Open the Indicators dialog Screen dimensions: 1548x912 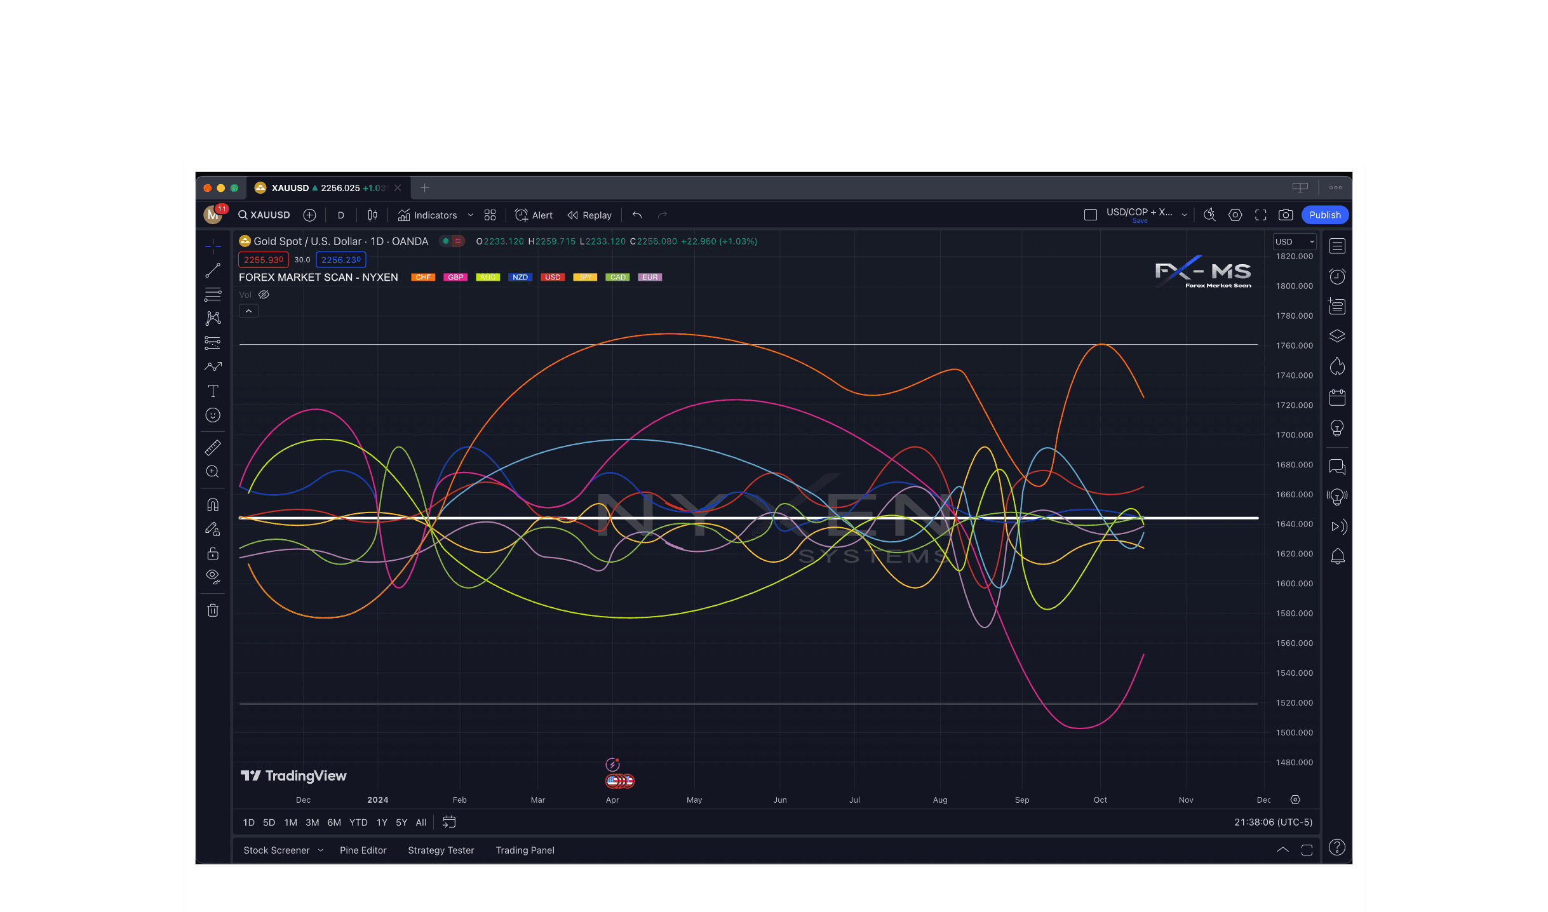tap(427, 215)
